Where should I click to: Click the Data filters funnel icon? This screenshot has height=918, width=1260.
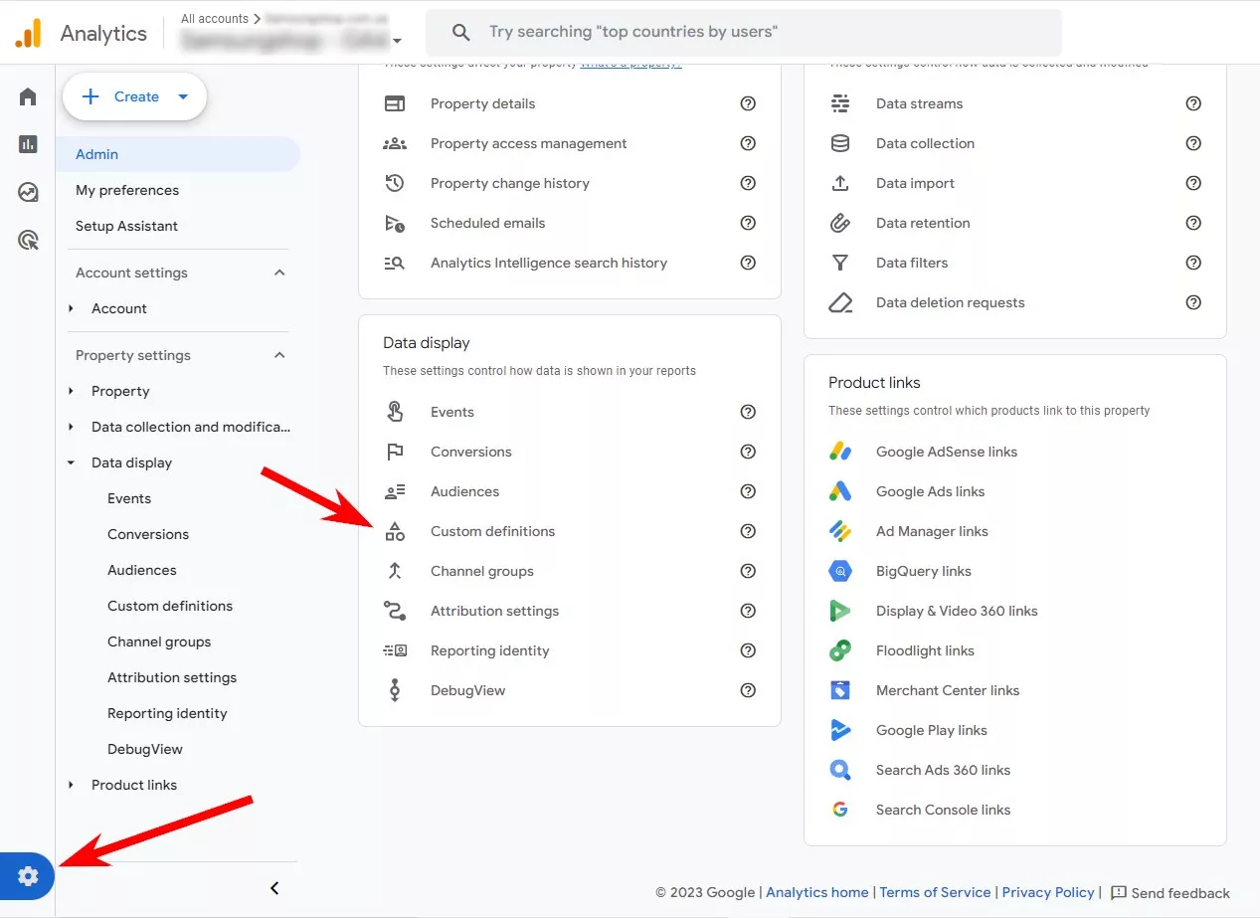pyautogui.click(x=840, y=263)
